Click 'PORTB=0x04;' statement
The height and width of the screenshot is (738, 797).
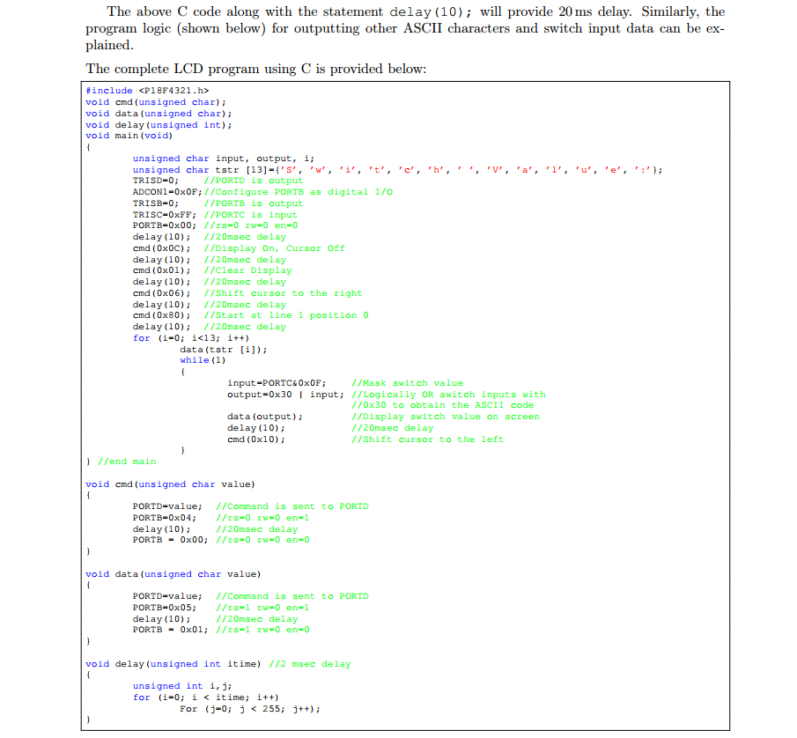tap(165, 518)
